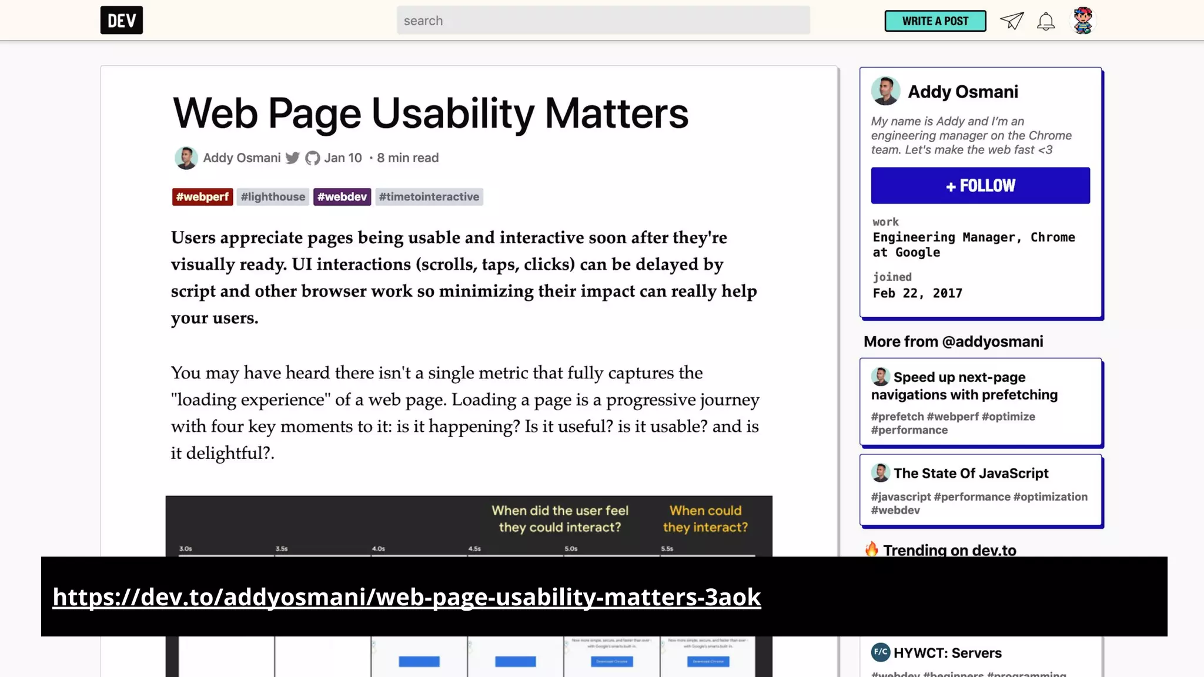Select the #lighthouse tag
Viewport: 1204px width, 677px height.
click(273, 197)
